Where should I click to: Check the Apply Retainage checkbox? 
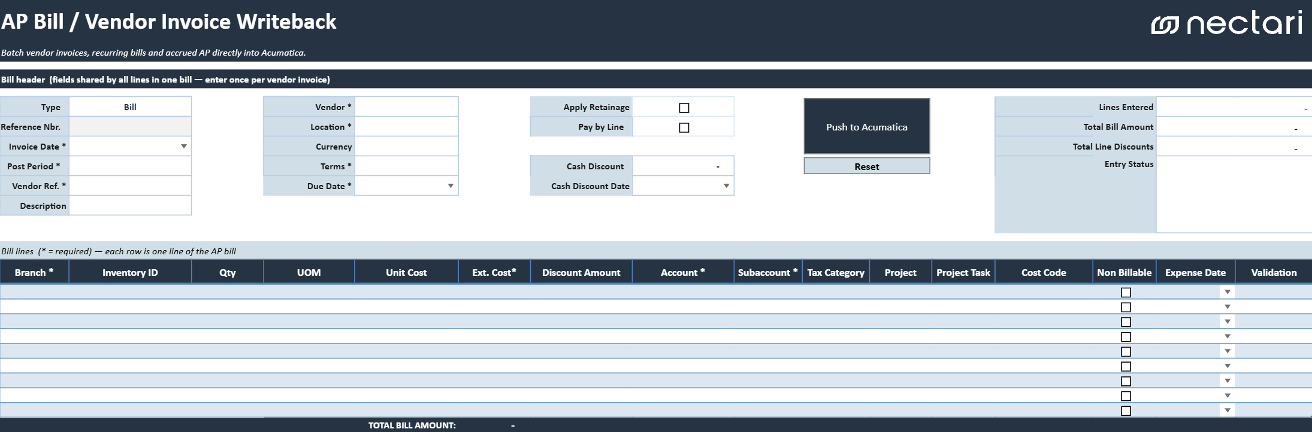[x=684, y=108]
